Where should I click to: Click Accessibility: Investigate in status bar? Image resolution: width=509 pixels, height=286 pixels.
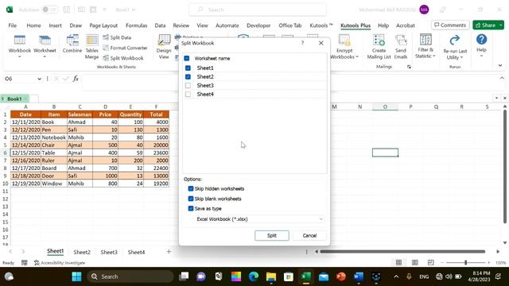tap(60, 263)
